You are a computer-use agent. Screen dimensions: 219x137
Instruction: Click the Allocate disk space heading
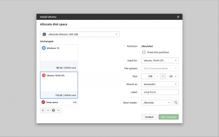pos(54,24)
